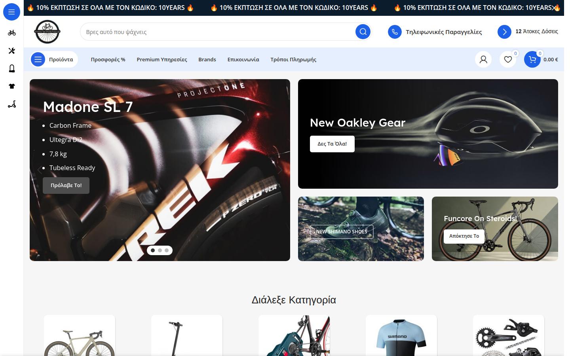Open the 12 Άτοκες Δόσεις link
570x356 pixels.
click(537, 31)
